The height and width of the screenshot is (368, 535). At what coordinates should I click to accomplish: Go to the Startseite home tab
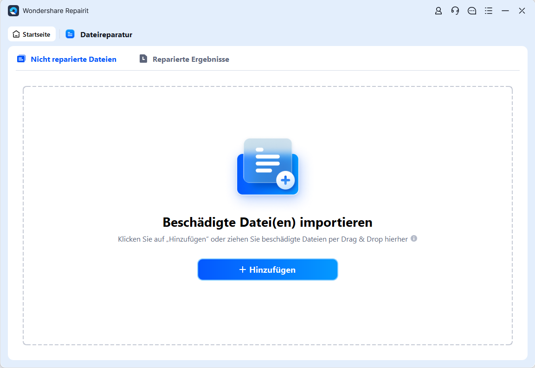32,34
